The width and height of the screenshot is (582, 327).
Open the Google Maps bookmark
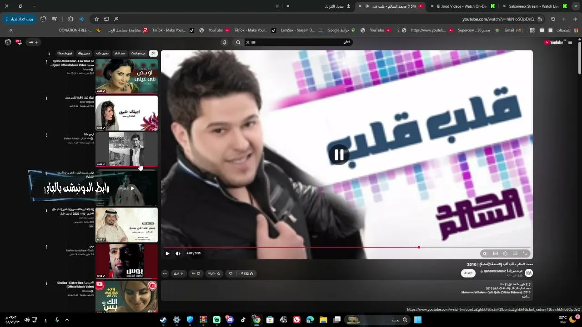[x=341, y=30]
